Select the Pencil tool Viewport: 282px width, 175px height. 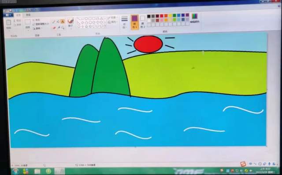point(54,22)
